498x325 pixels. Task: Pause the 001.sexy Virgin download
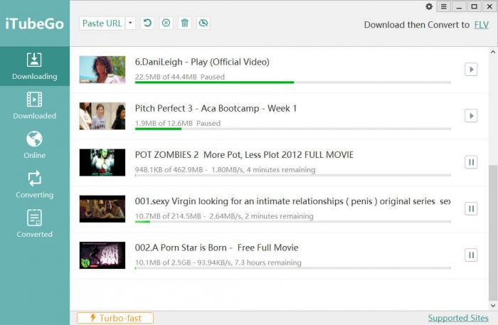pos(471,208)
